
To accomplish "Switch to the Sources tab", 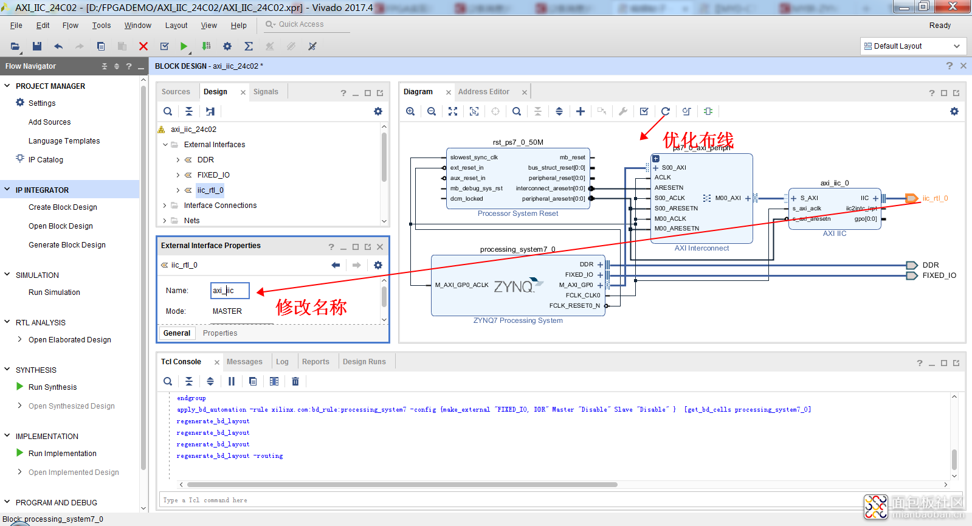I will point(176,92).
